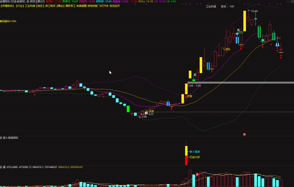Toggle the side panel icon at top-right
Image resolution: width=294 pixels, height=187 pixels.
point(292,1)
